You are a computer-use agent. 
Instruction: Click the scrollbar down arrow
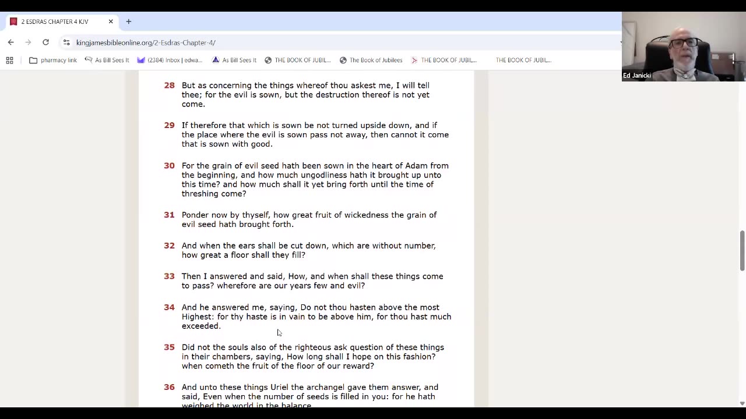[742, 403]
